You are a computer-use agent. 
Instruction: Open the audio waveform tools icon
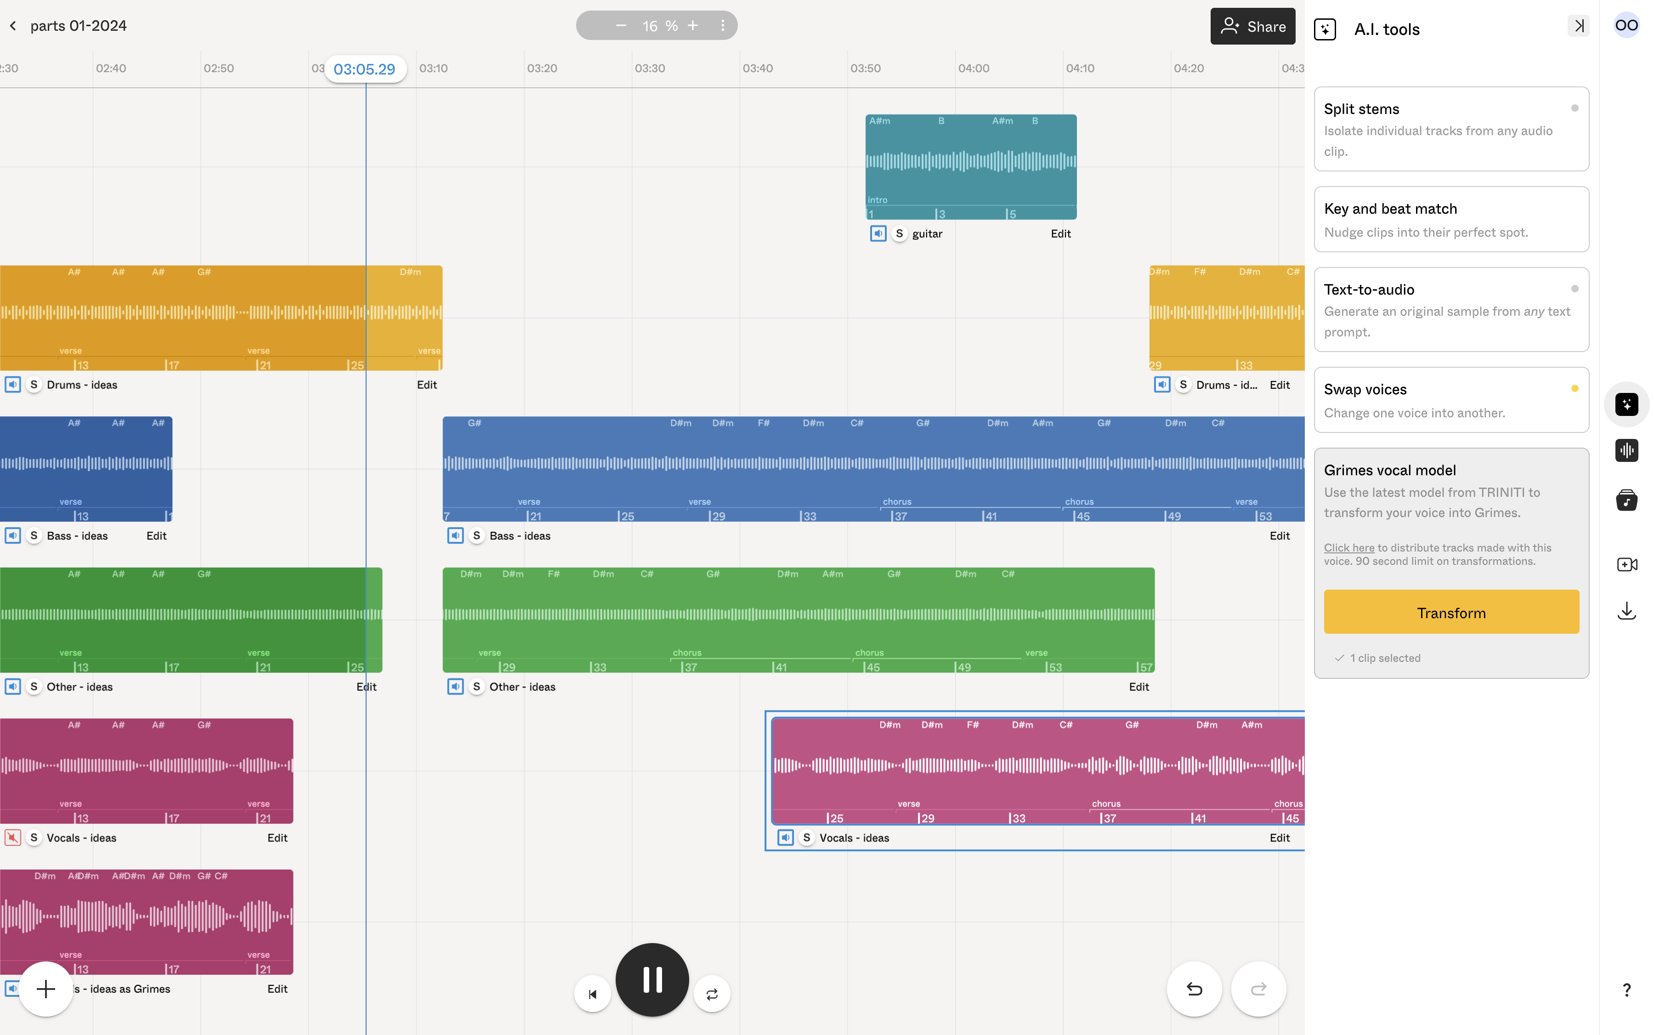(1626, 450)
